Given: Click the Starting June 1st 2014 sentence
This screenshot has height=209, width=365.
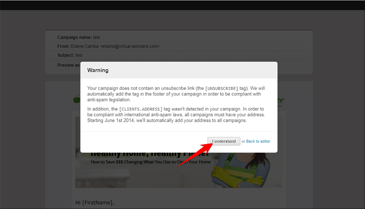Looking at the screenshot, I should coord(167,120).
